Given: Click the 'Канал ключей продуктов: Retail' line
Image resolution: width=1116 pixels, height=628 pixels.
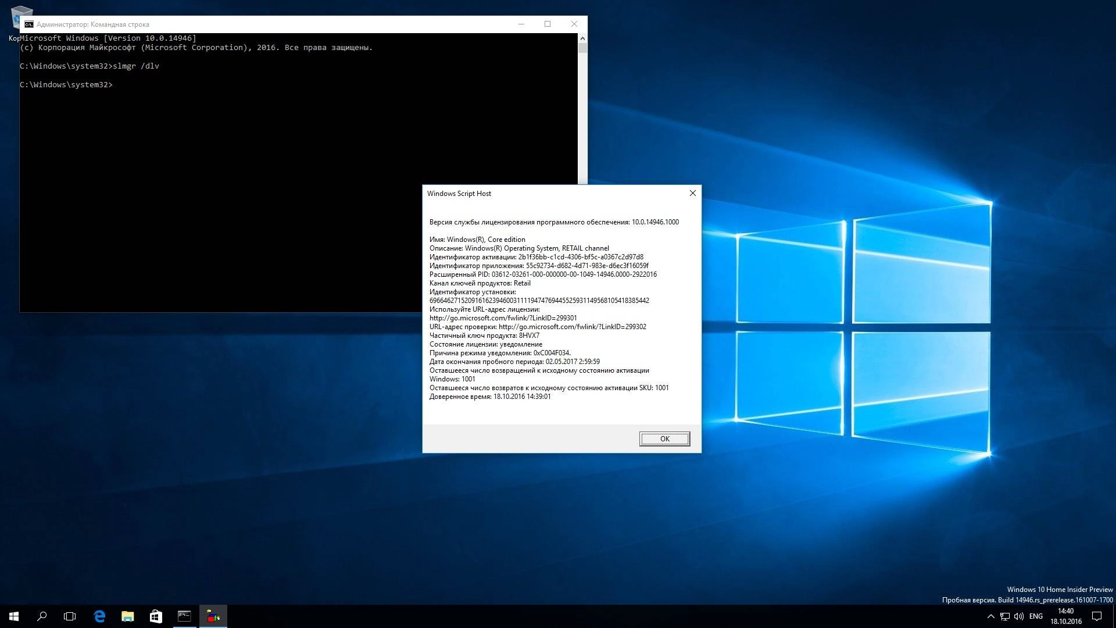Looking at the screenshot, I should 480,283.
